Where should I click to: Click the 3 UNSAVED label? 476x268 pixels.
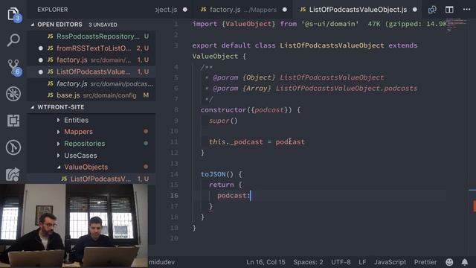(x=103, y=25)
